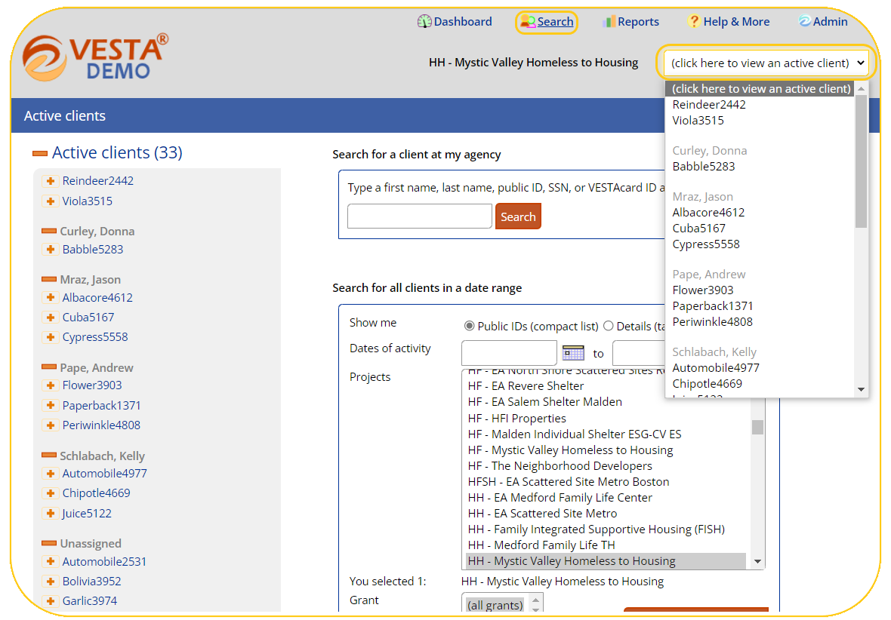Open the Dashboard page
891x620 pixels.
455,22
